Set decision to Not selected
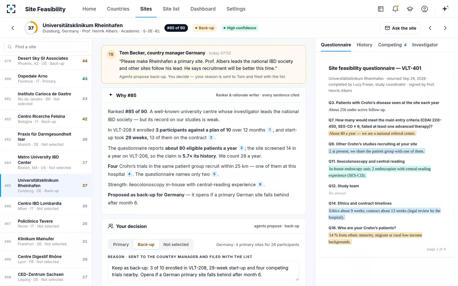 [176, 244]
